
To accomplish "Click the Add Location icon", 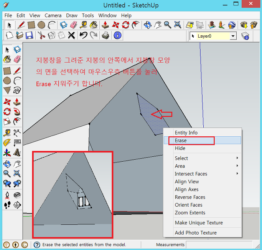I will (190, 25).
